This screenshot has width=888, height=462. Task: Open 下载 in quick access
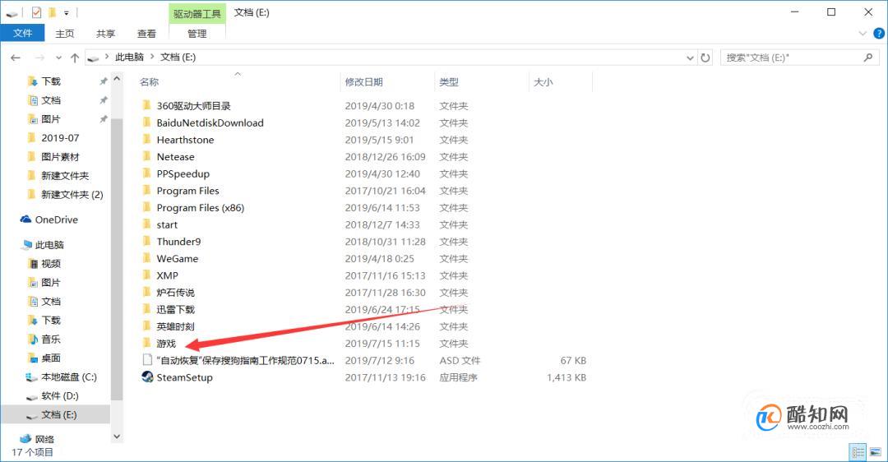(51, 81)
